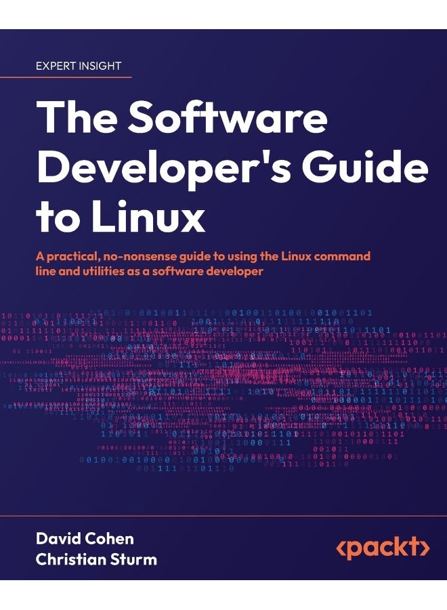Click author name Christian Sturm
Viewport: 447px width, 610px height.
click(x=96, y=559)
